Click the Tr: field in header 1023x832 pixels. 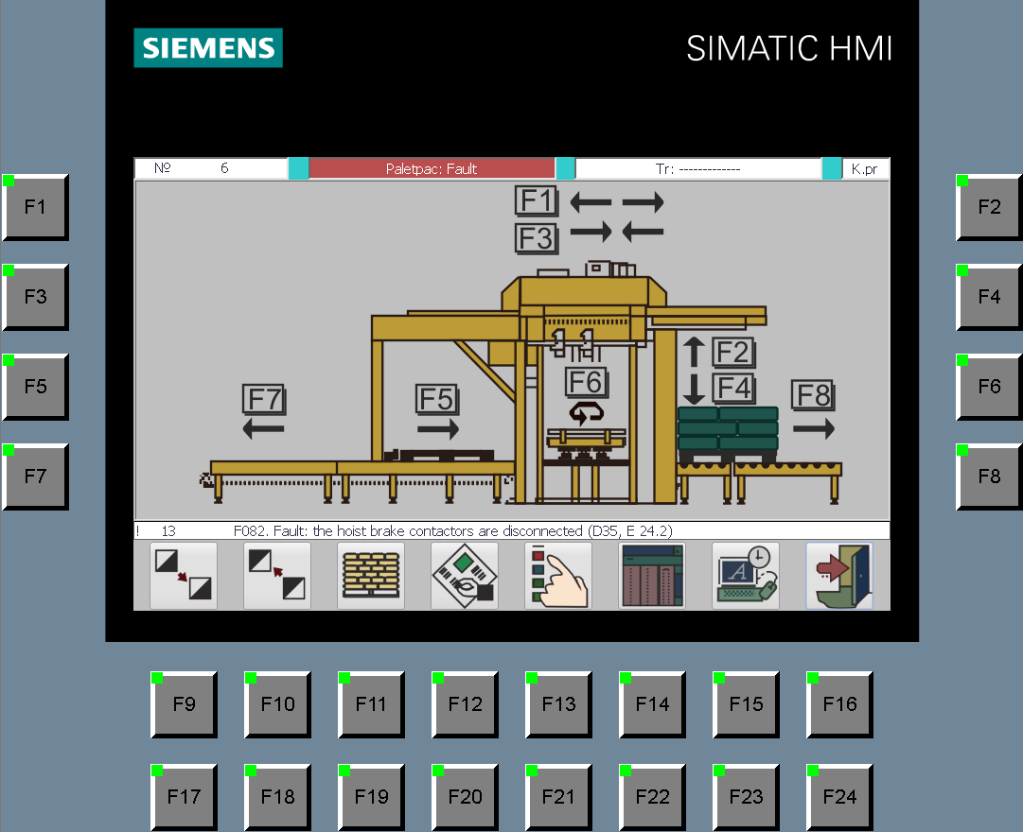coord(698,169)
